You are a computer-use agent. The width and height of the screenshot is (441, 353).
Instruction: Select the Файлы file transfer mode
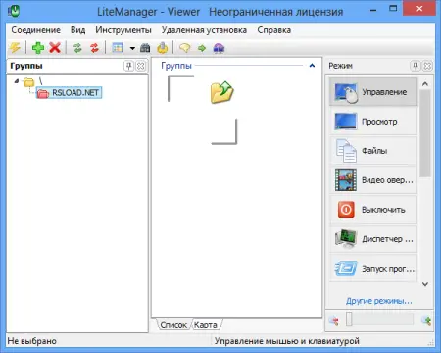pyautogui.click(x=373, y=151)
